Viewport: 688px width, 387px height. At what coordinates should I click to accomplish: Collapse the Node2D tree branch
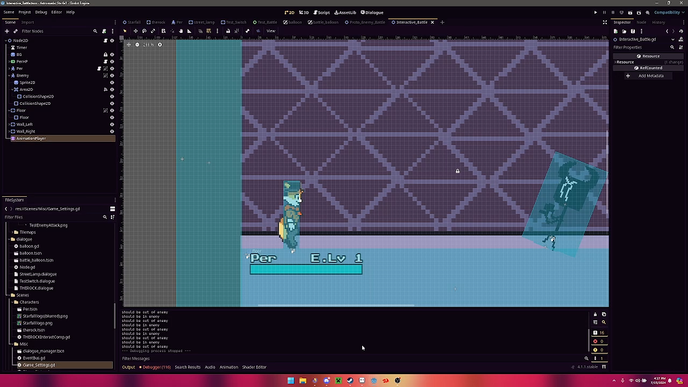[x=6, y=41]
